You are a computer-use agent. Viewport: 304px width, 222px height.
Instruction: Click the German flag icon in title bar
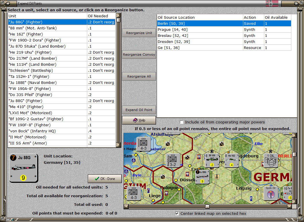coord(272,3)
